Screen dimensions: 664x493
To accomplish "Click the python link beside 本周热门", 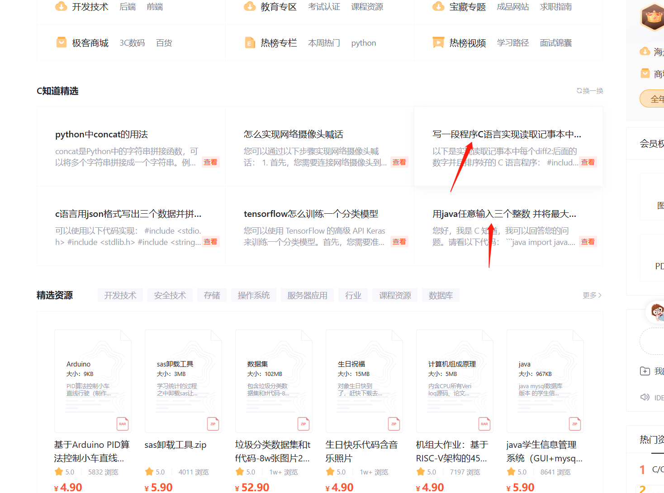I will click(364, 43).
